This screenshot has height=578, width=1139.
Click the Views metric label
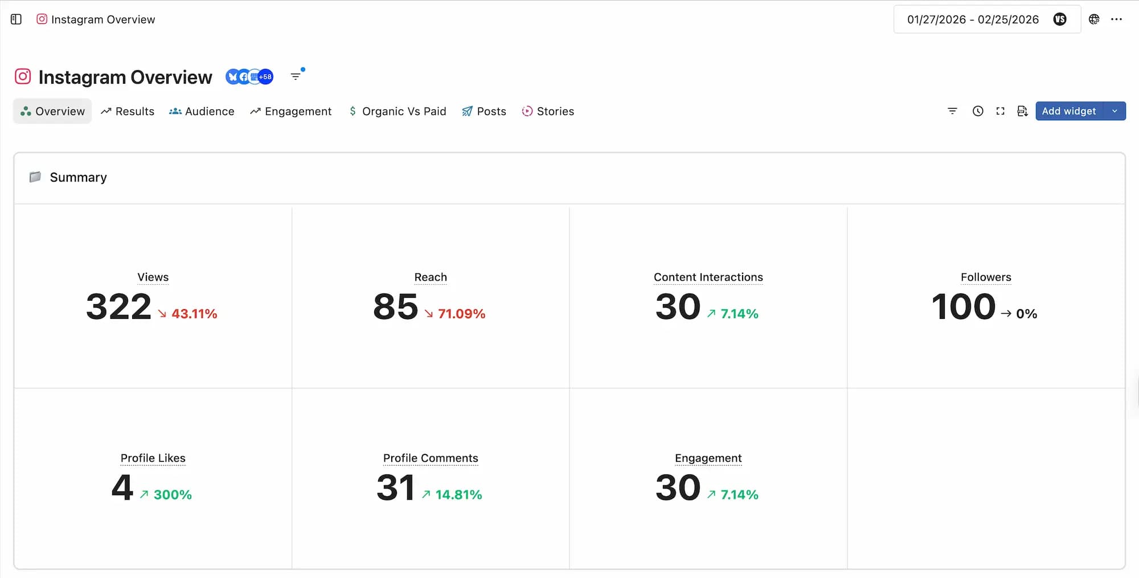(153, 277)
